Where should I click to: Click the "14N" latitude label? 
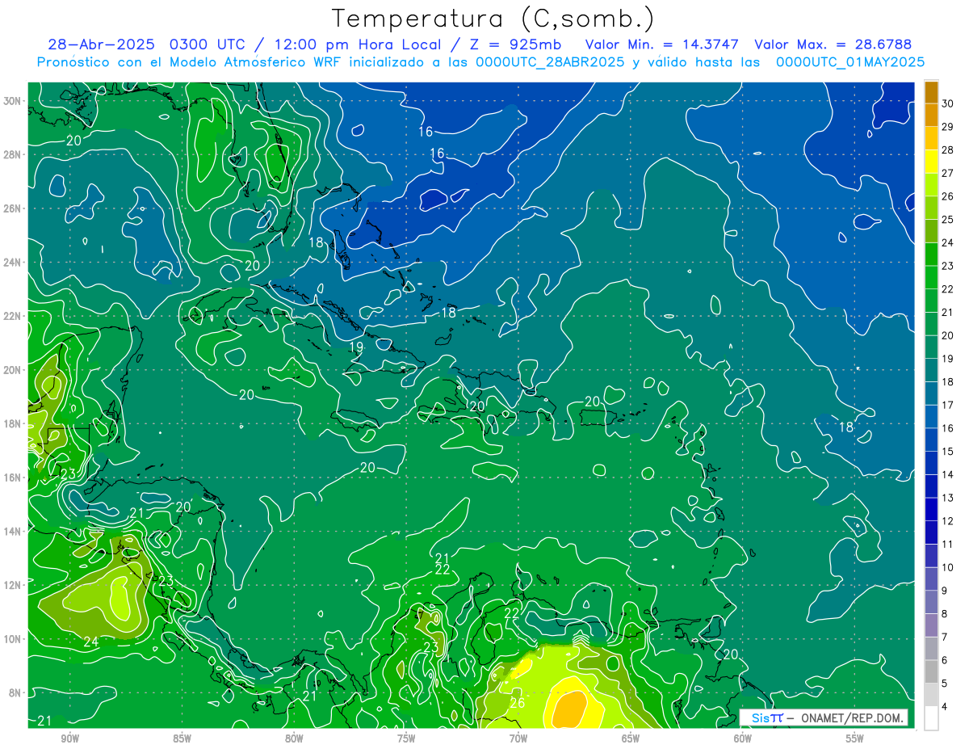coord(14,531)
